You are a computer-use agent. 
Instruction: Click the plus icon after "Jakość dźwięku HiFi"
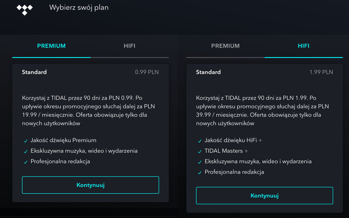(x=260, y=140)
